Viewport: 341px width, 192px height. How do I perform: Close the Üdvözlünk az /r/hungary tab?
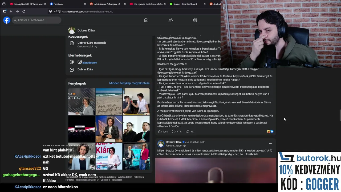(x=125, y=4)
